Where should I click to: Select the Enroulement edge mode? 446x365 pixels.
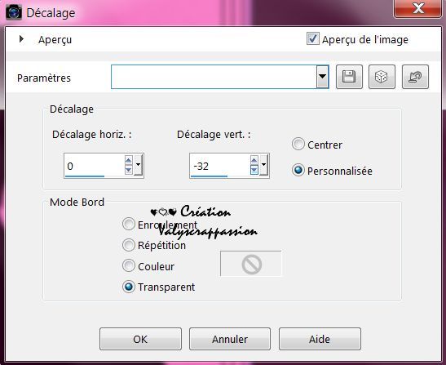point(129,224)
